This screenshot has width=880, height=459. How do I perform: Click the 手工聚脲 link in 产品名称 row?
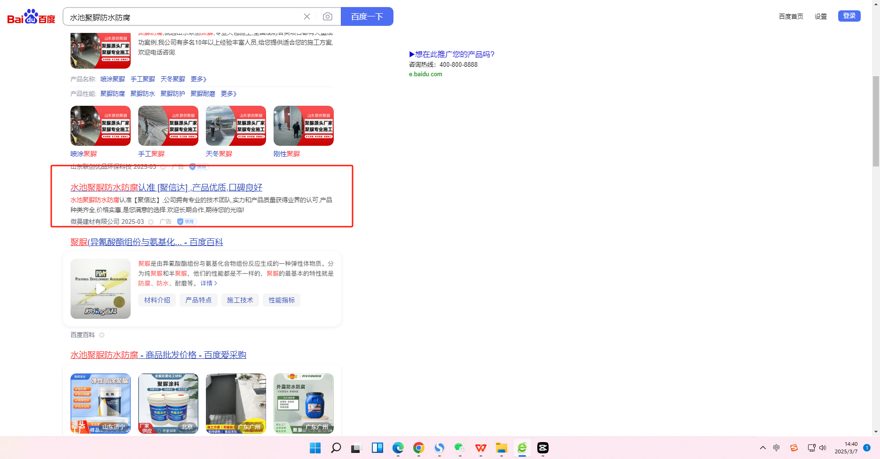(x=143, y=79)
